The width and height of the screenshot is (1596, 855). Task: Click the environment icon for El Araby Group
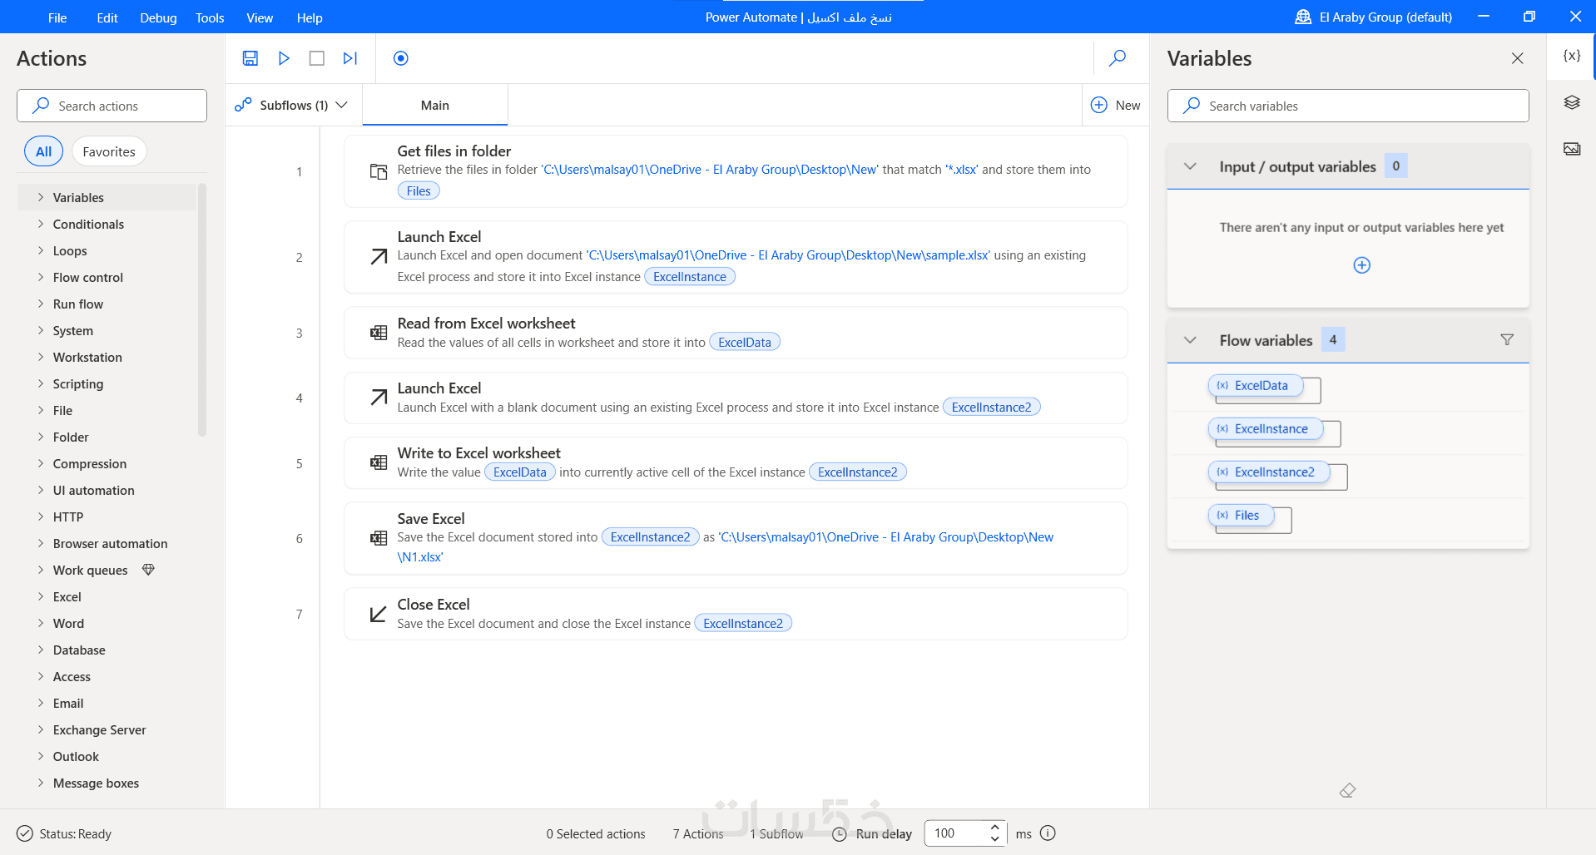coord(1303,17)
